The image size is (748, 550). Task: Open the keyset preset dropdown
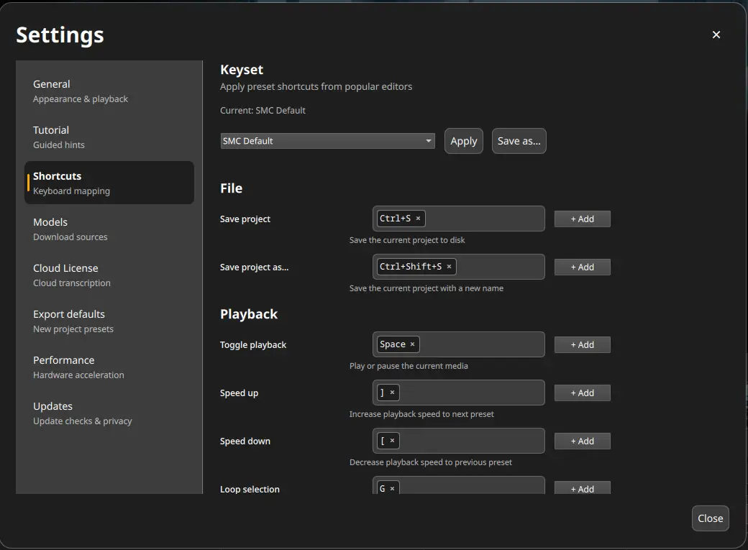point(327,141)
